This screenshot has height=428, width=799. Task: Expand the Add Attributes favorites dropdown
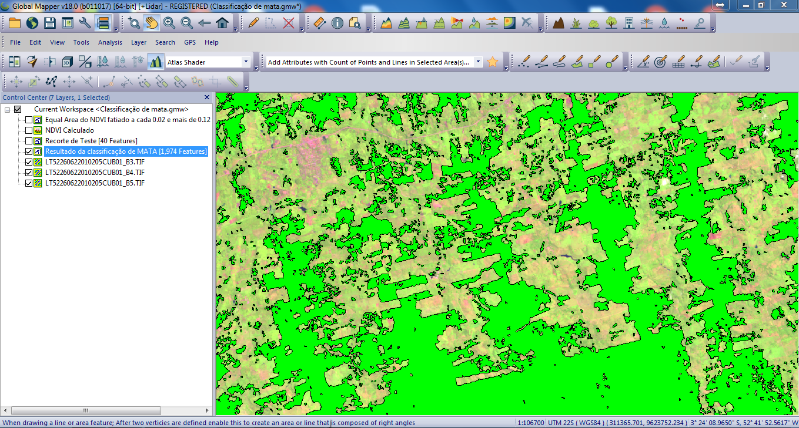[478, 62]
